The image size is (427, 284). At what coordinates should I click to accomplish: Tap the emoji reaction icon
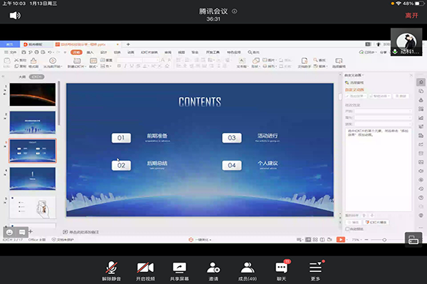tap(10, 231)
